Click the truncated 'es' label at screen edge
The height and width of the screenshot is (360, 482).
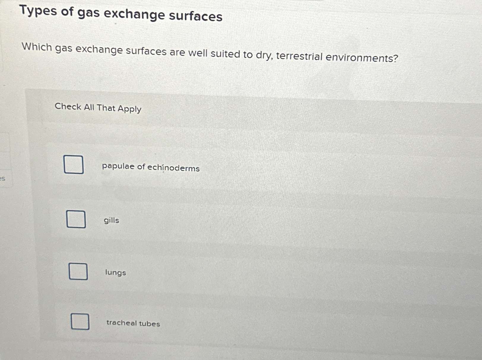pos(3,178)
